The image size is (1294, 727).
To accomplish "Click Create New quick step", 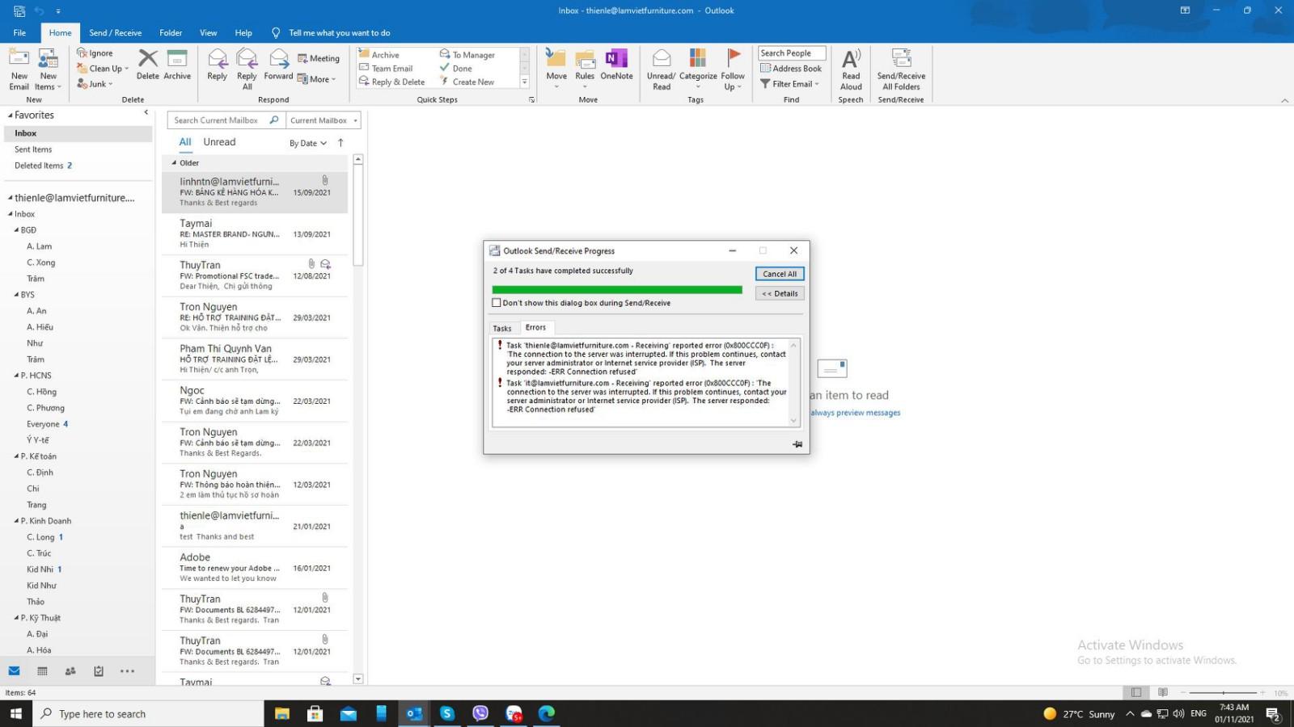I will click(467, 82).
